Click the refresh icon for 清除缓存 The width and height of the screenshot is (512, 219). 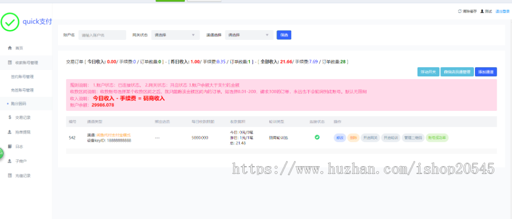(x=460, y=11)
